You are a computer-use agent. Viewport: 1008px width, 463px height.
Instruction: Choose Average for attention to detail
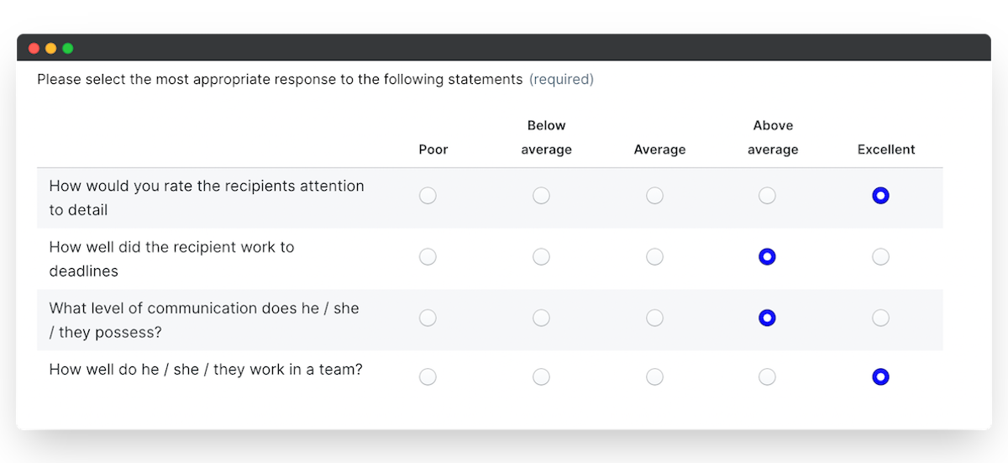coord(654,196)
